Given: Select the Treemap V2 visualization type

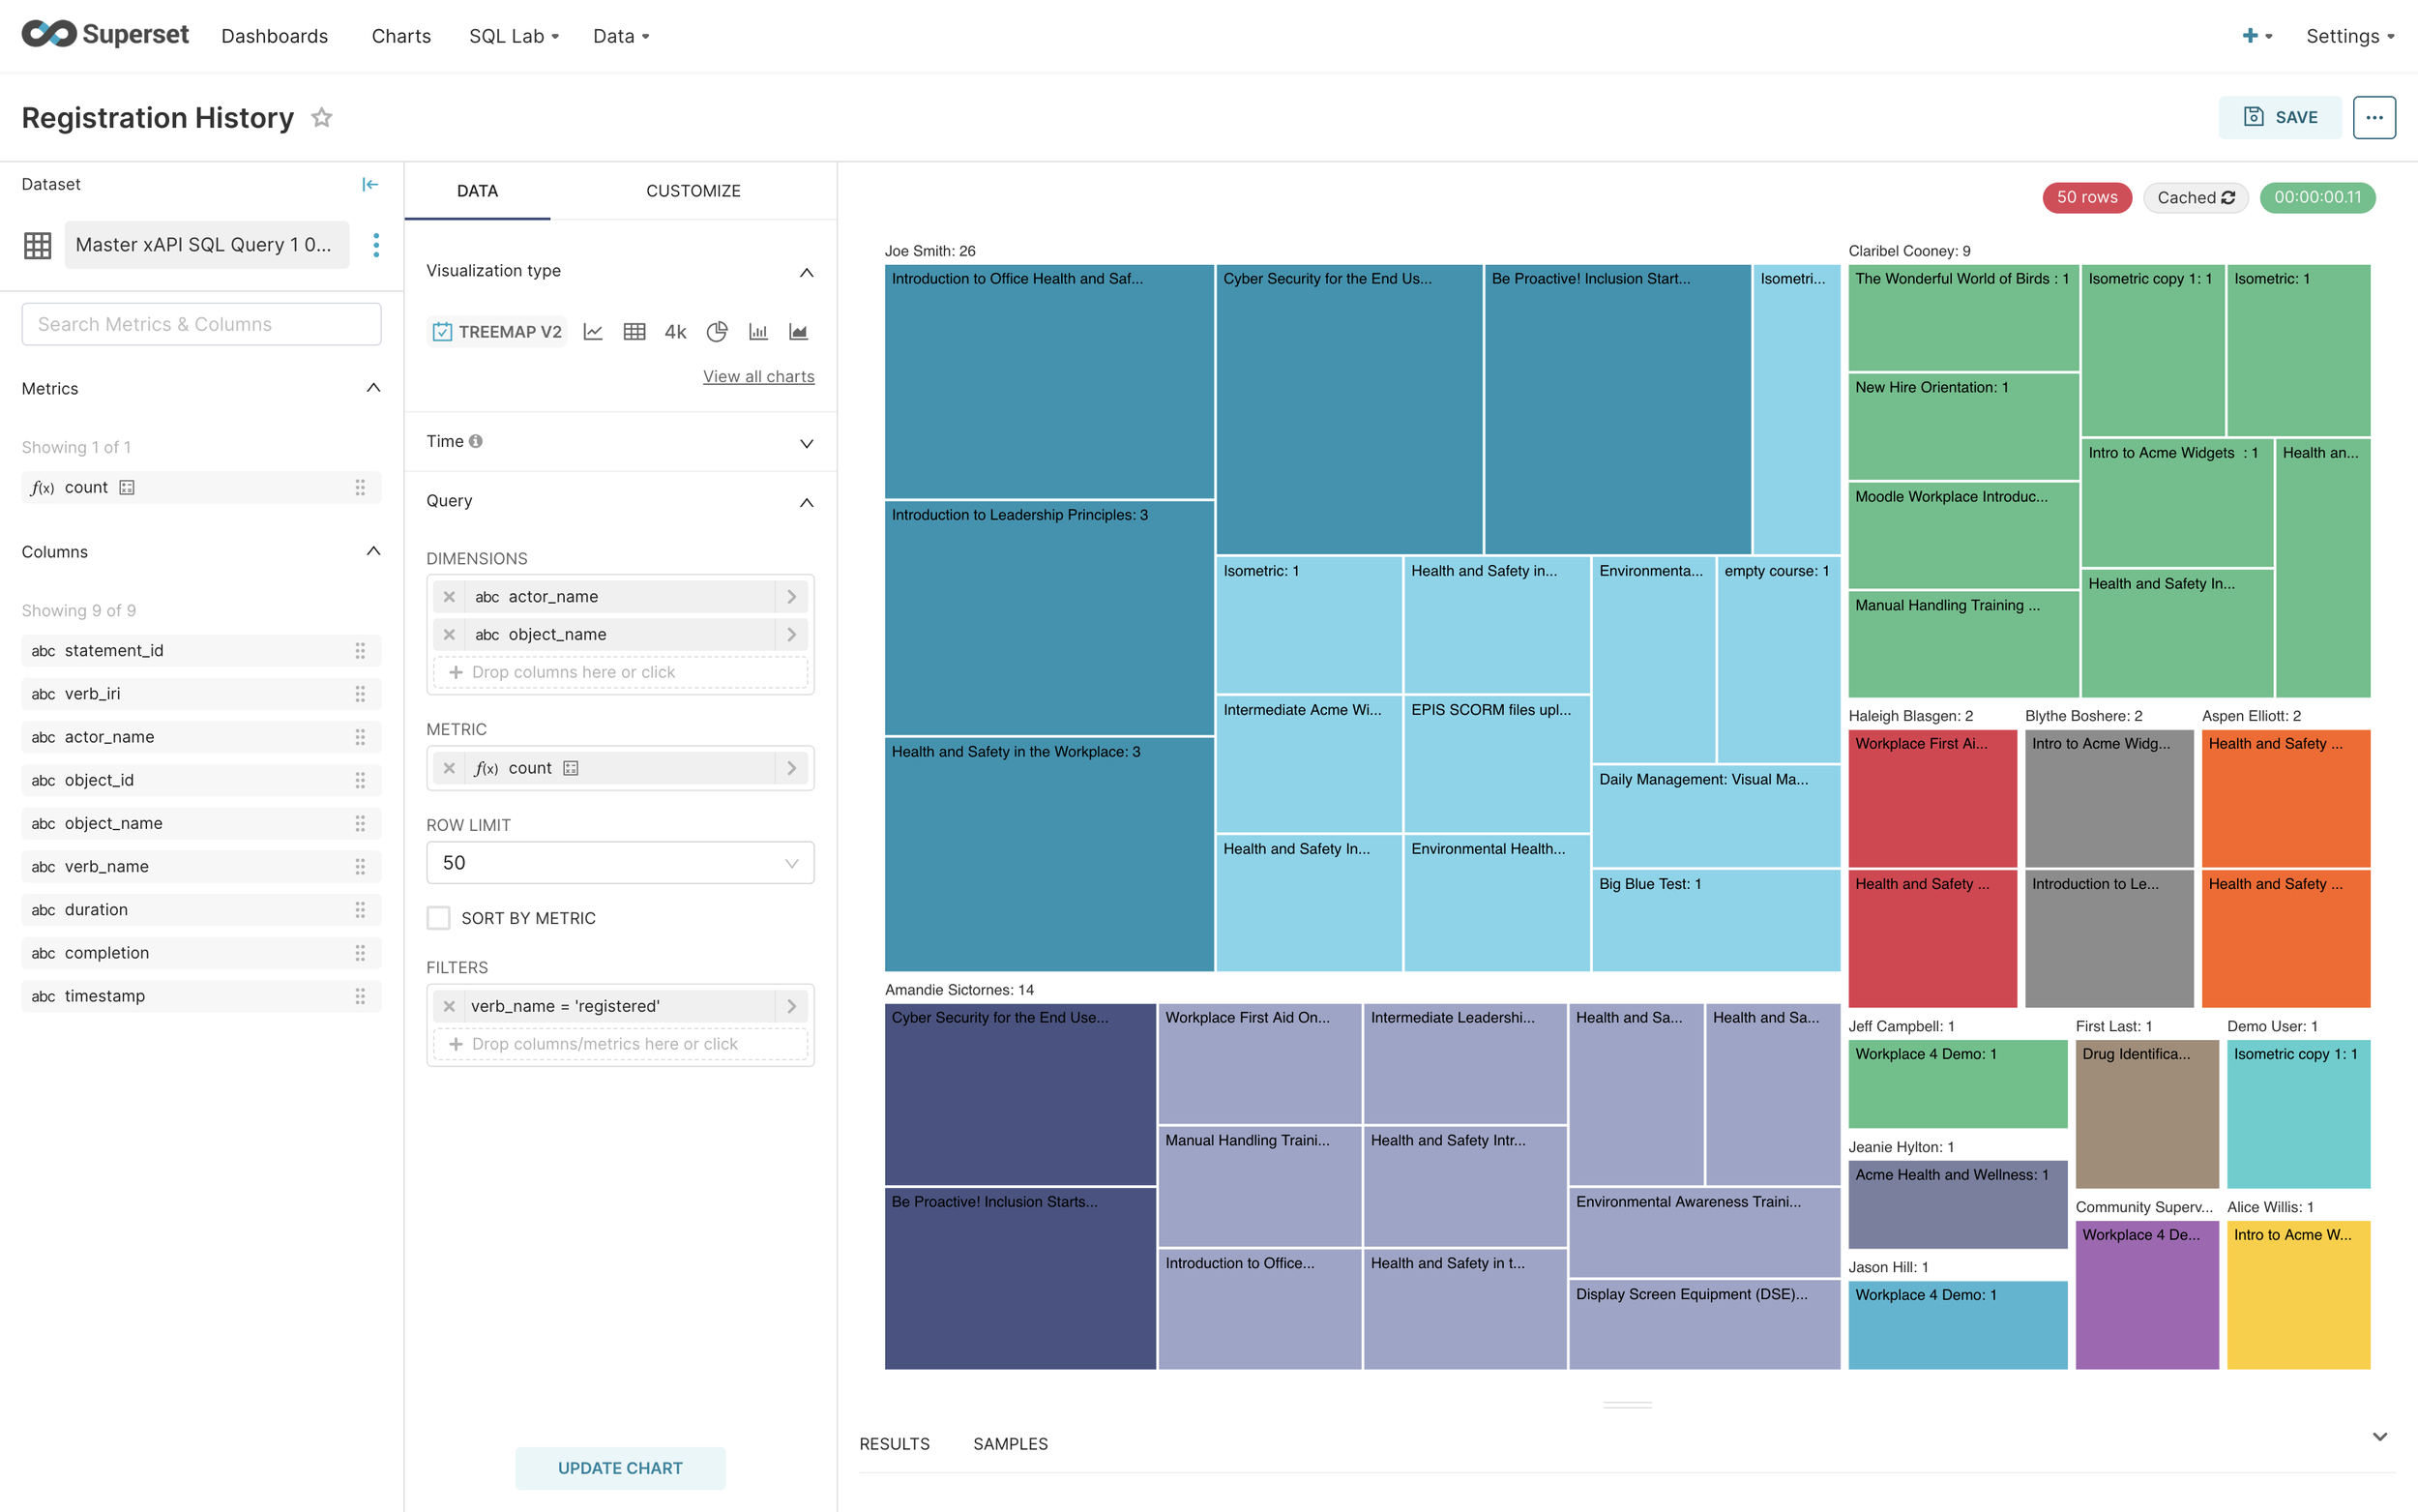Looking at the screenshot, I should coord(497,332).
